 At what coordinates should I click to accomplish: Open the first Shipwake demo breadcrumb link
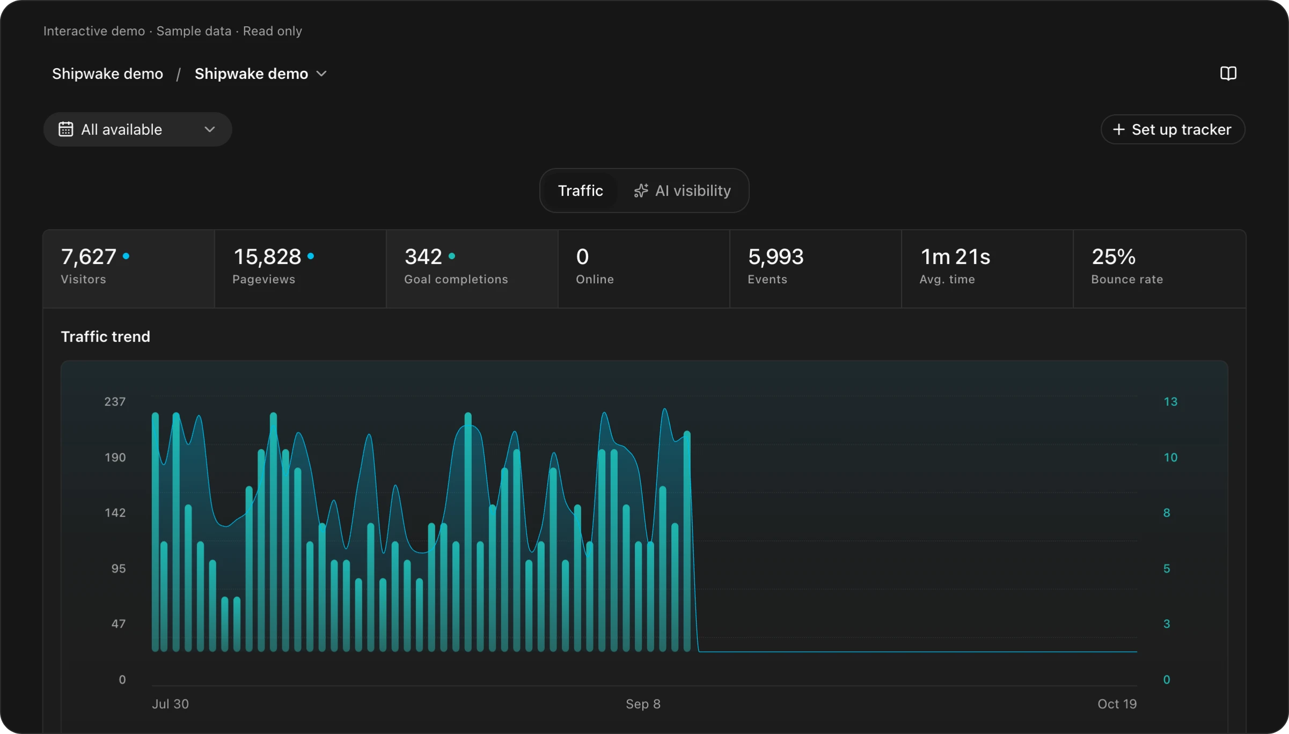coord(107,74)
